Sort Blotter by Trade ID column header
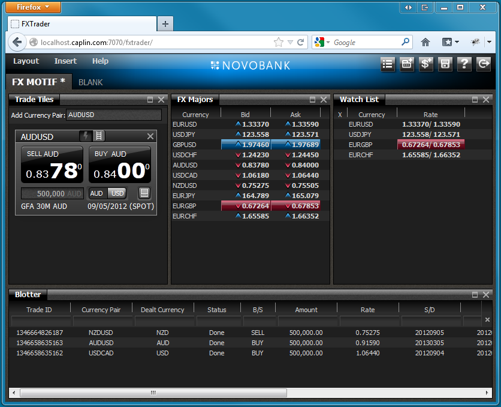501x407 pixels. (40, 310)
